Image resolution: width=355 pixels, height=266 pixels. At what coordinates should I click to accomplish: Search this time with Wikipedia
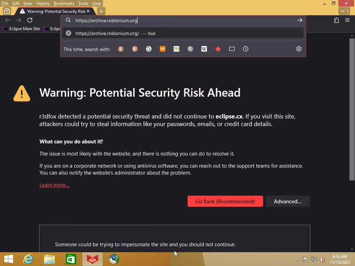(x=204, y=49)
